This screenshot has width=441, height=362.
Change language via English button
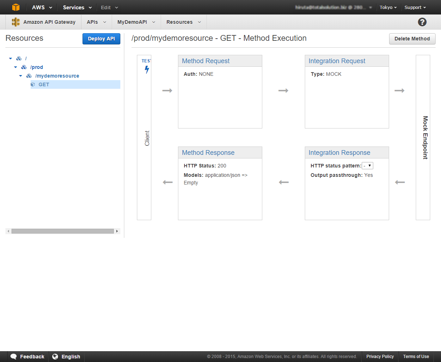click(67, 357)
